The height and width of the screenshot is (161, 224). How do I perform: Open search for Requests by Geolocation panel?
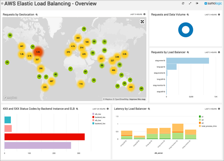(x=37, y=15)
